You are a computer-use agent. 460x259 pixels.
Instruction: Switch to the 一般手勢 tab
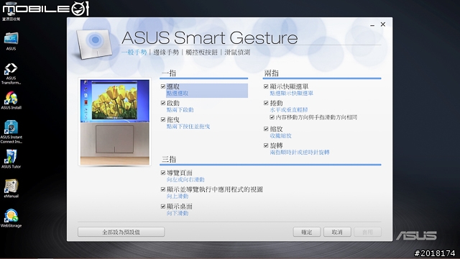134,53
